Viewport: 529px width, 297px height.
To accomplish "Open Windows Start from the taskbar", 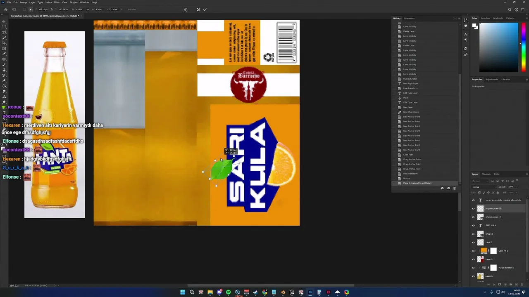I will point(183,292).
